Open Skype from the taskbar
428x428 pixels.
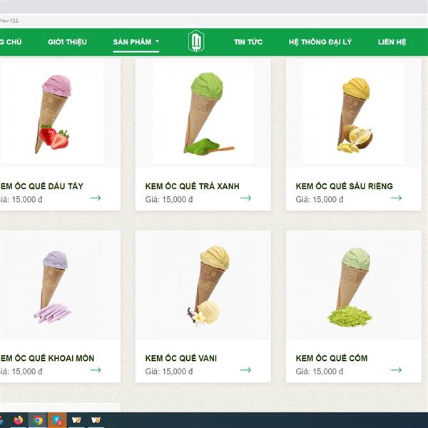pos(57,420)
